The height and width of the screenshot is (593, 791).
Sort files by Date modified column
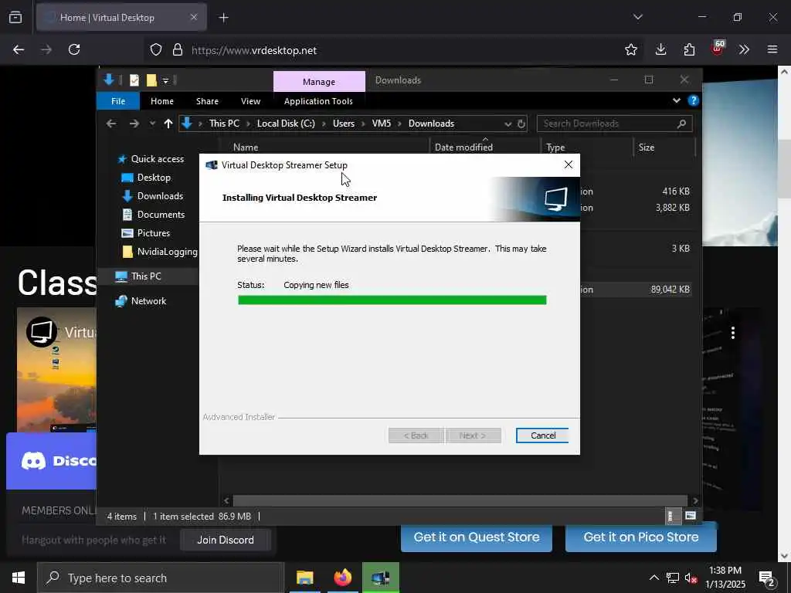(x=484, y=147)
